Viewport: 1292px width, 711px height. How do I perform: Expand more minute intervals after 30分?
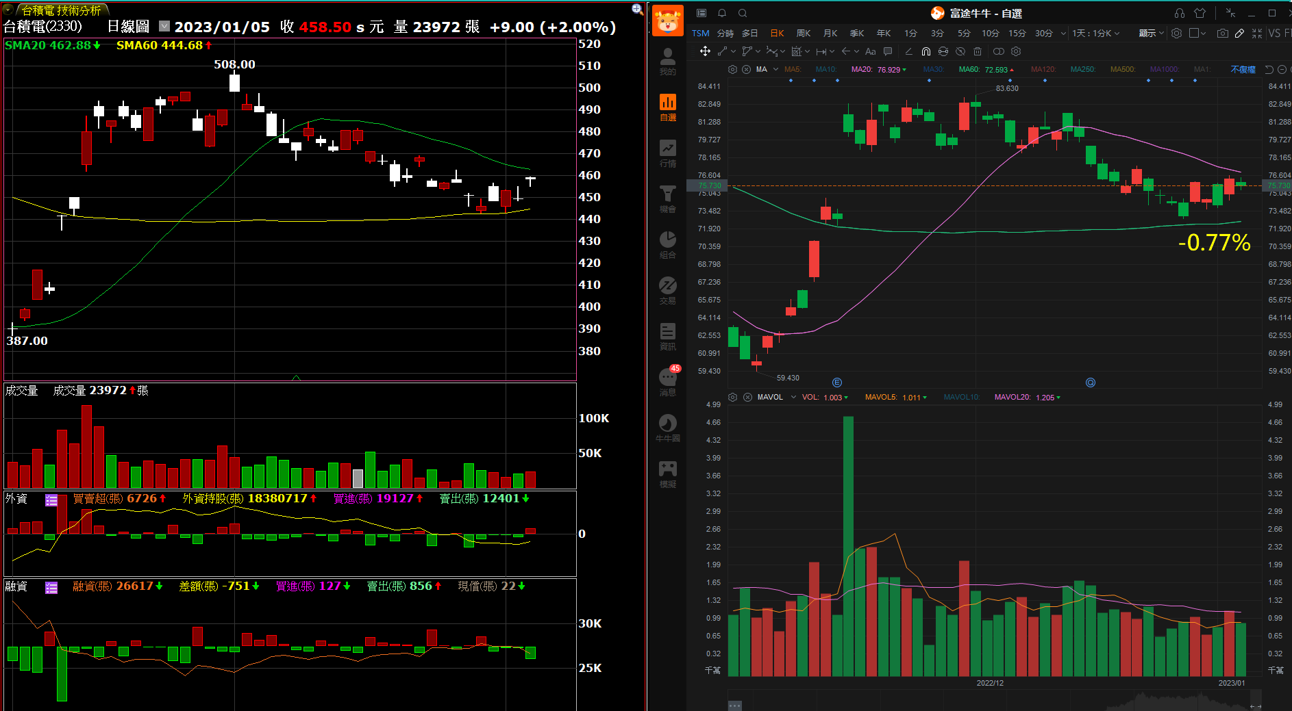click(1063, 33)
